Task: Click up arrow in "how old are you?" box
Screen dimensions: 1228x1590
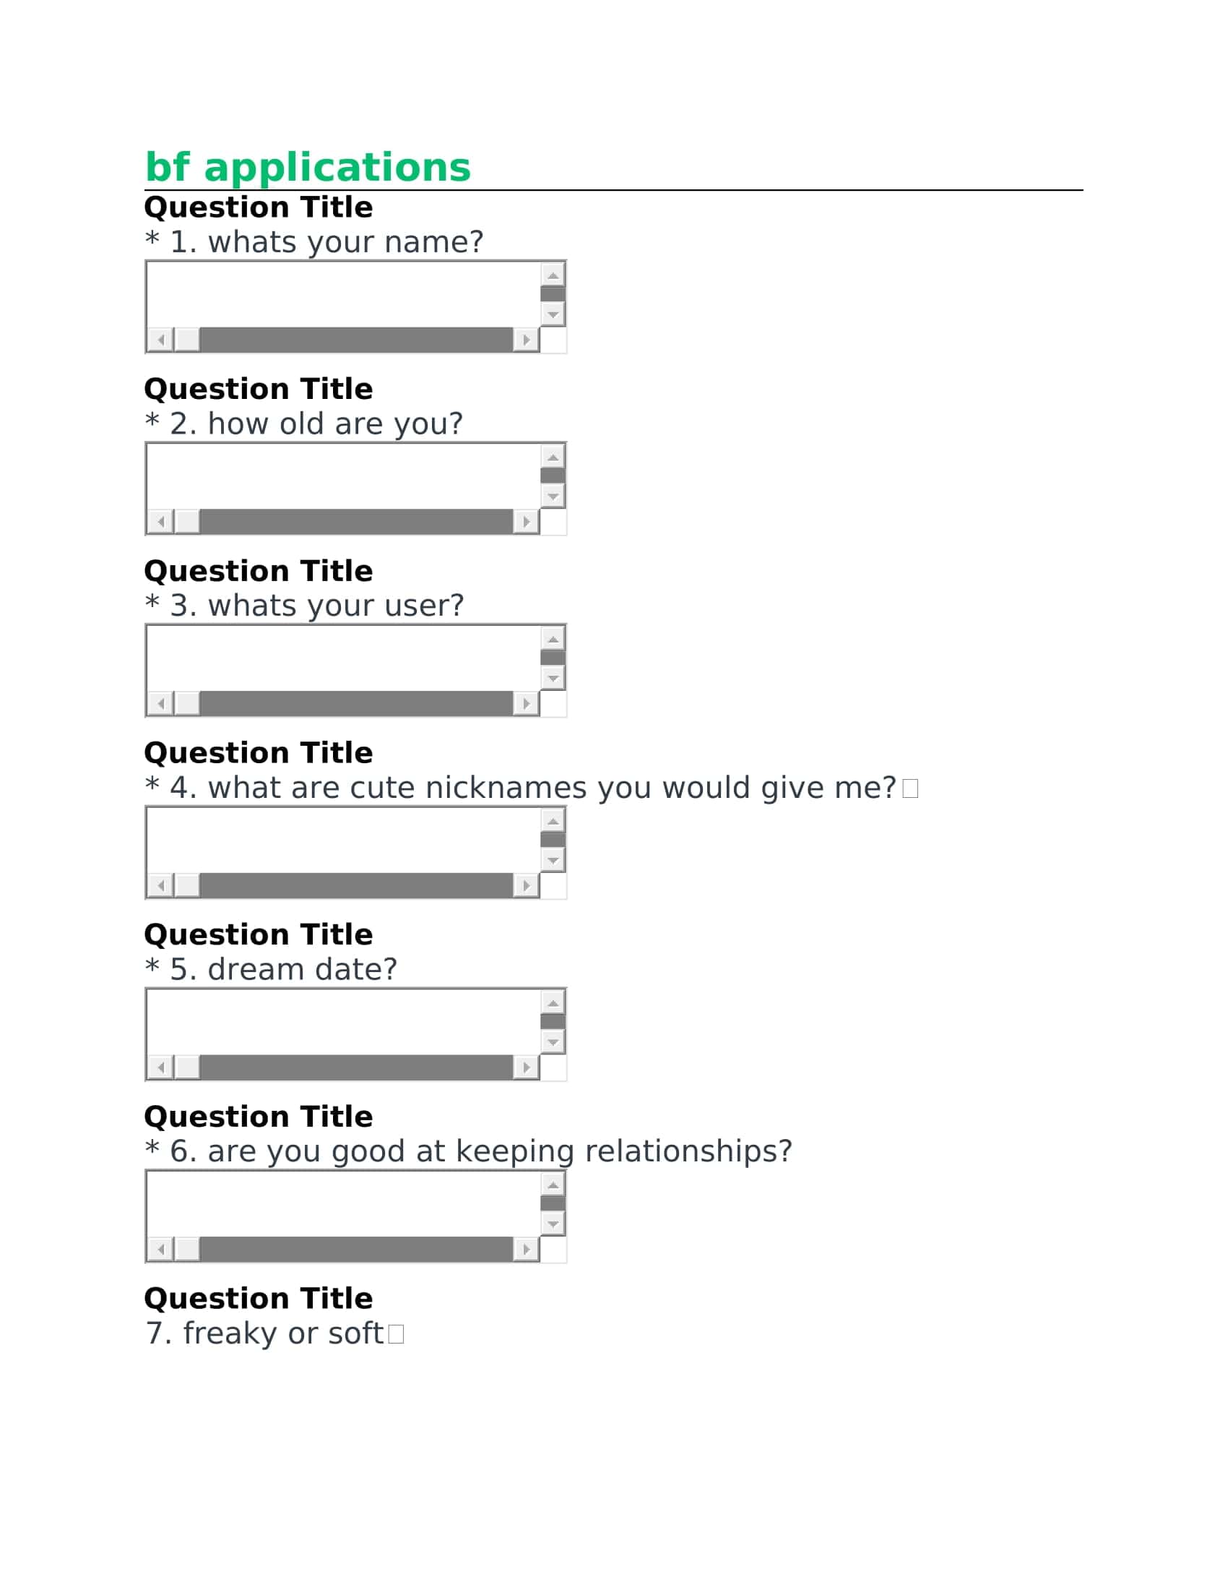Action: pyautogui.click(x=553, y=457)
